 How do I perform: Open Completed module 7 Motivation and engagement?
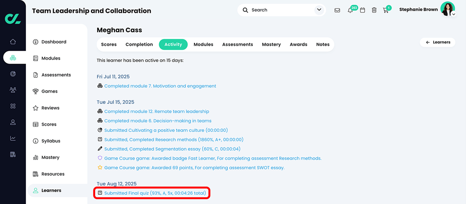160,86
